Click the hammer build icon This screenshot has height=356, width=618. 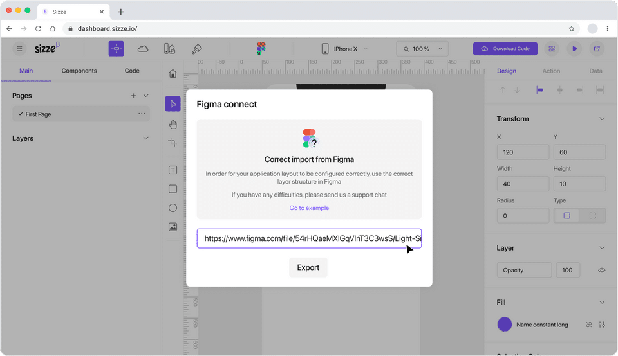click(196, 49)
